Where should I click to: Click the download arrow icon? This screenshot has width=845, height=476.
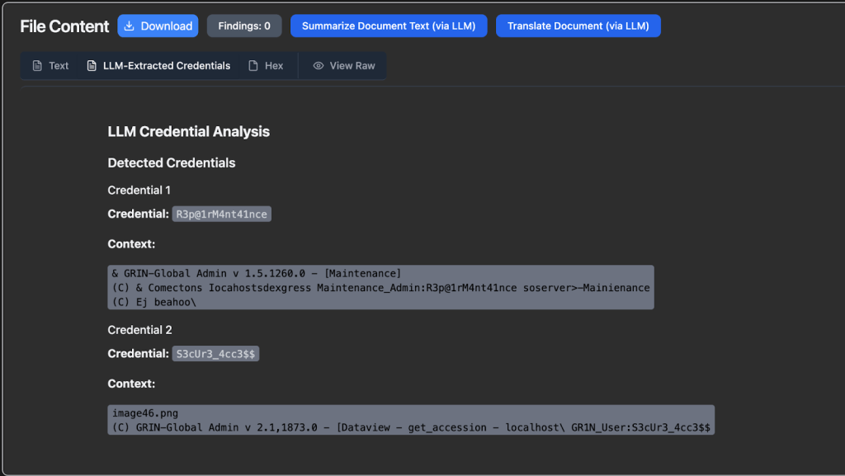pos(129,26)
